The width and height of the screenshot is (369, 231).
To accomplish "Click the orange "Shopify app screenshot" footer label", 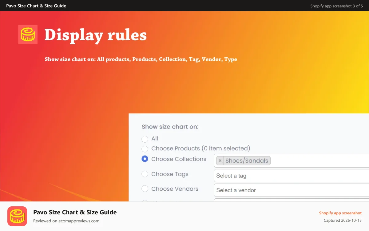I will point(340,213).
